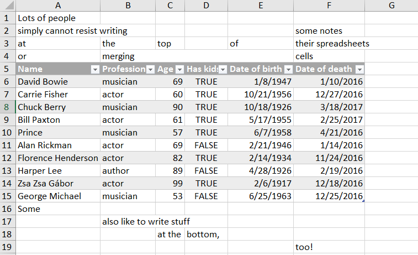Viewport: 418px width, 255px height.
Task: Click the date of death 12/25/2016
Action: 329,196
